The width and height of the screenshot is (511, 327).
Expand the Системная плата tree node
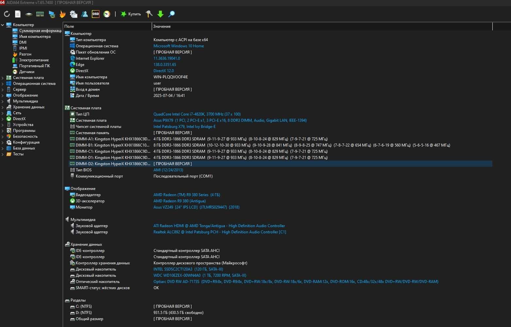point(3,78)
